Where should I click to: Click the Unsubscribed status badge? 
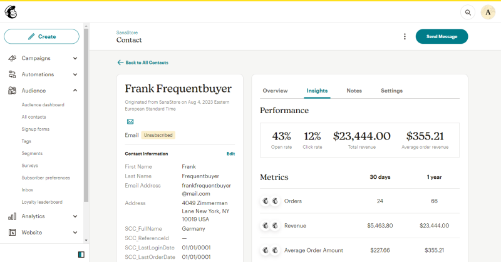pos(158,135)
